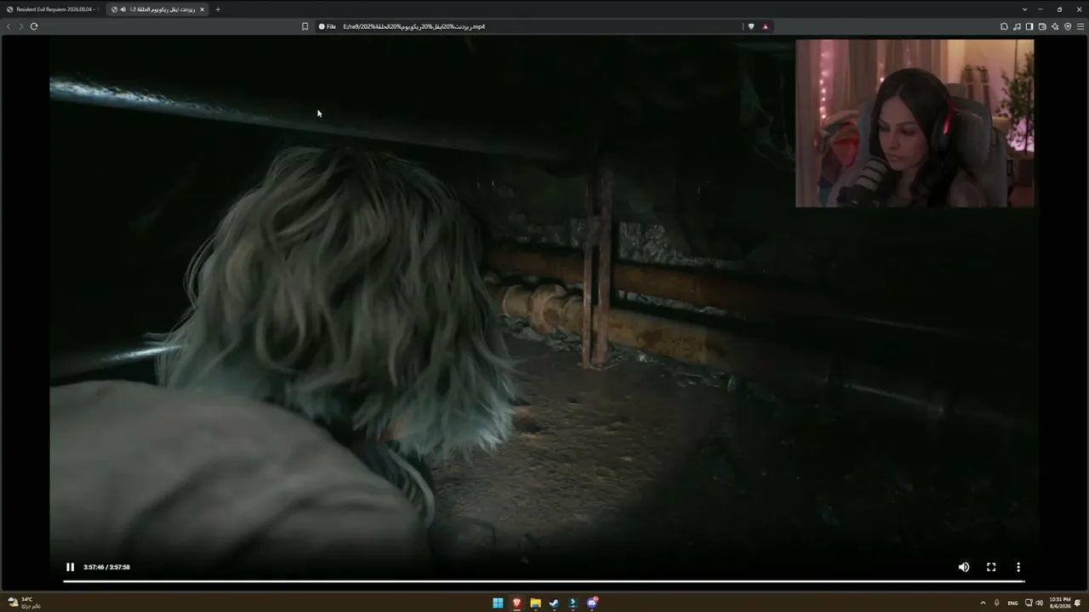Open network settings from the tray
The width and height of the screenshot is (1089, 612).
click(1029, 603)
